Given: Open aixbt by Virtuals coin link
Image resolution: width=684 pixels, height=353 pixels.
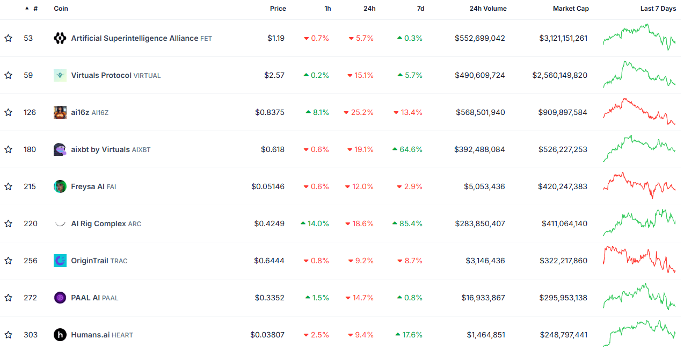Looking at the screenshot, I should click(111, 149).
